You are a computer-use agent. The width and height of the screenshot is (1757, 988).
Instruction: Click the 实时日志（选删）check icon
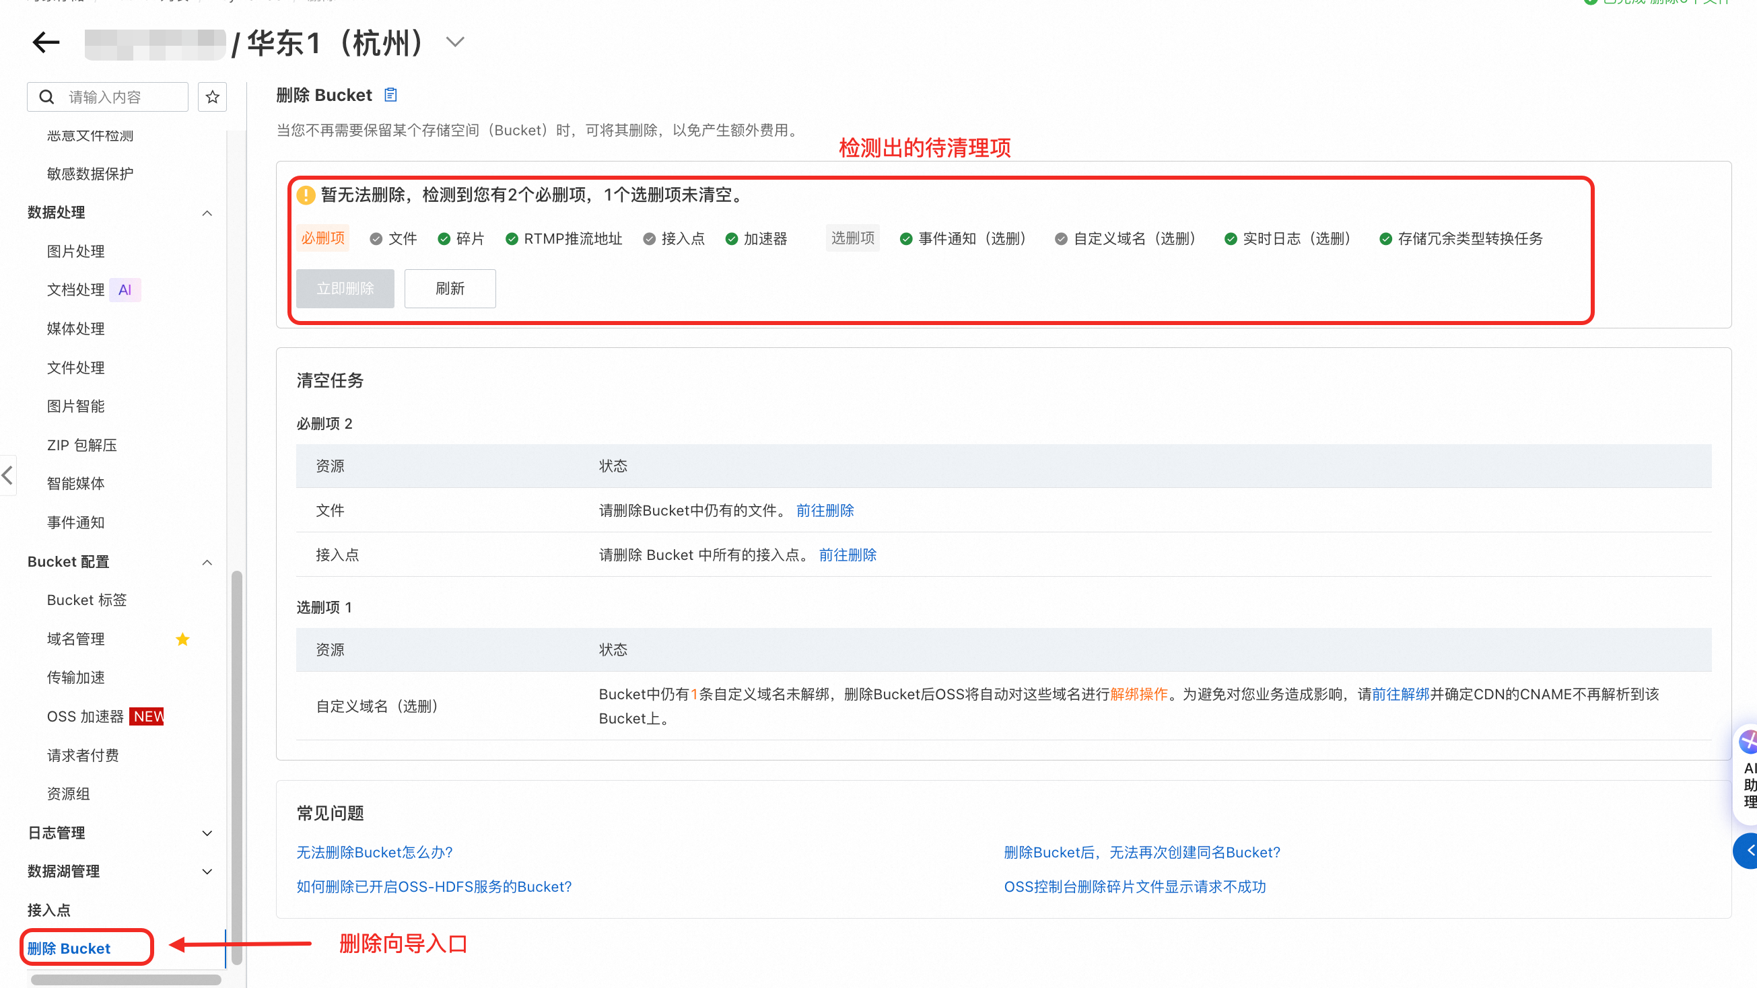(1231, 239)
